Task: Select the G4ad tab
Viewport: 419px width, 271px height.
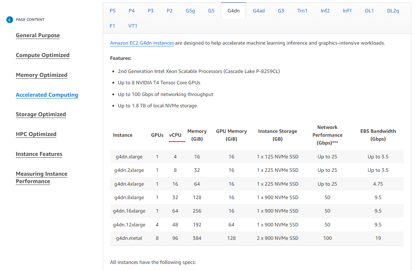Action: [259, 11]
